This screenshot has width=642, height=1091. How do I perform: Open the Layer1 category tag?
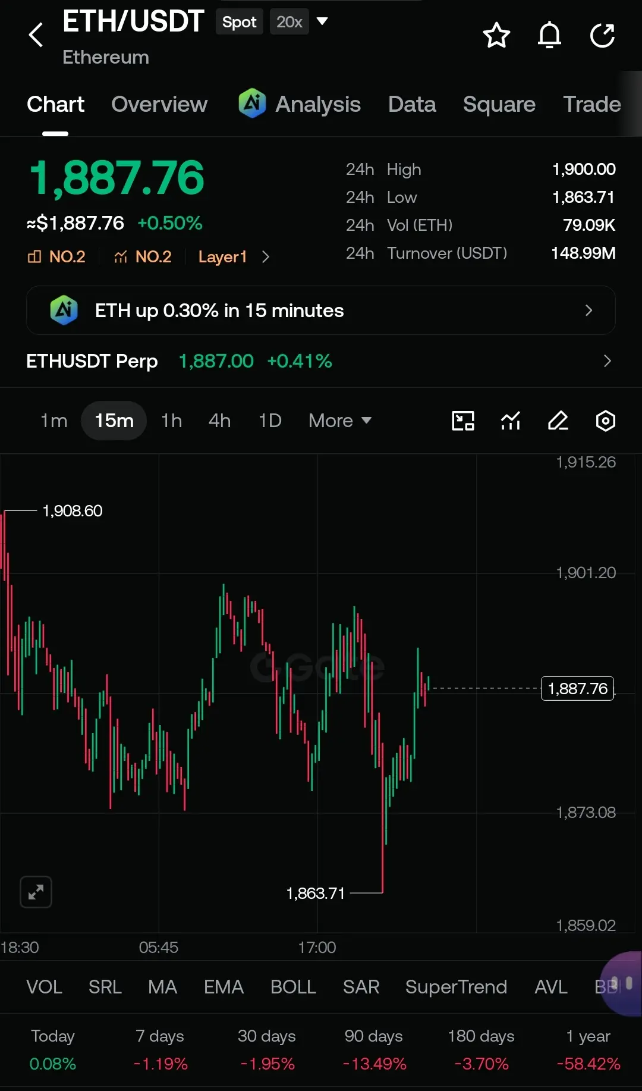pyautogui.click(x=222, y=256)
